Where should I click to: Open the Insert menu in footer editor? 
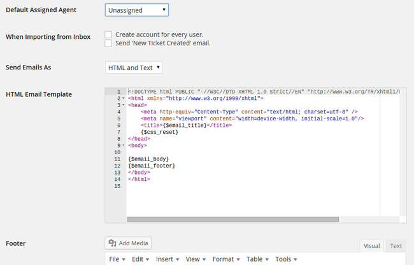pyautogui.click(x=168, y=259)
